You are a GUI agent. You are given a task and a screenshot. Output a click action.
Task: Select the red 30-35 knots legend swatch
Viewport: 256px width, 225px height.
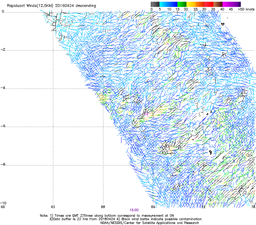tap(209, 4)
